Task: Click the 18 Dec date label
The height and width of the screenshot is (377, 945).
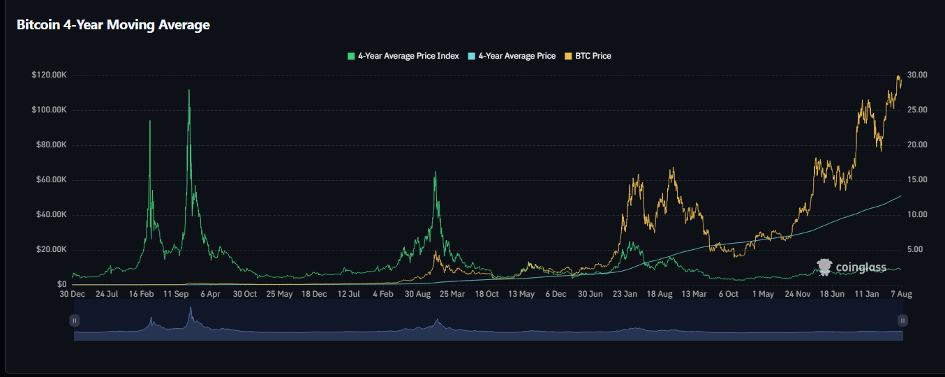Action: click(314, 295)
